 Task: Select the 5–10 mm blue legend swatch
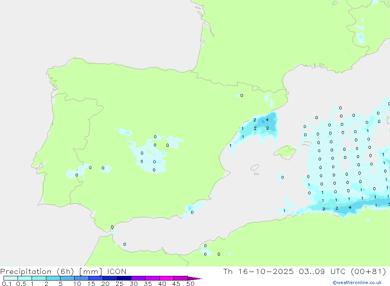67,278
